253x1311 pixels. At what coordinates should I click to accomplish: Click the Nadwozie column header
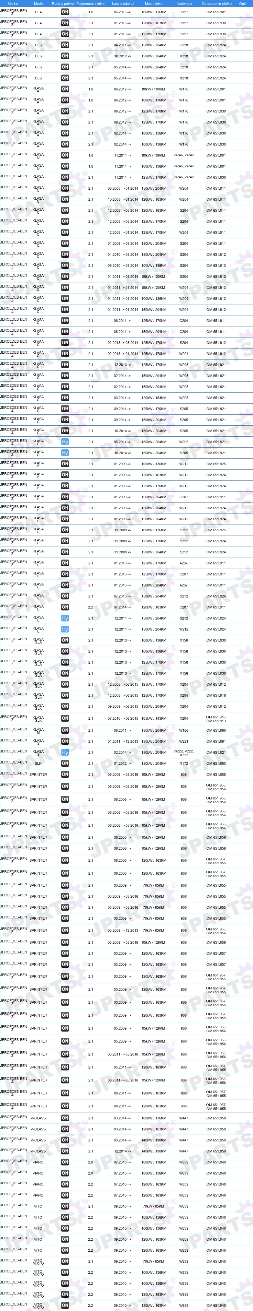184,4
